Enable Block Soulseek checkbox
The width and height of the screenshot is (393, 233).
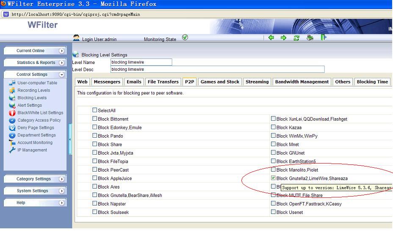[94, 212]
